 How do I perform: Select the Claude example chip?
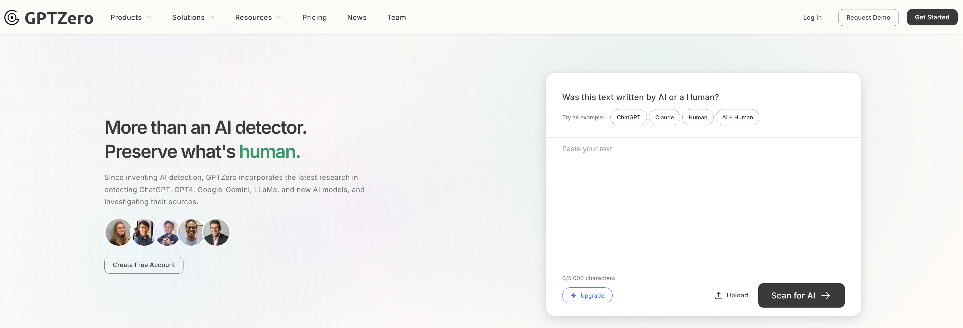pyautogui.click(x=664, y=117)
